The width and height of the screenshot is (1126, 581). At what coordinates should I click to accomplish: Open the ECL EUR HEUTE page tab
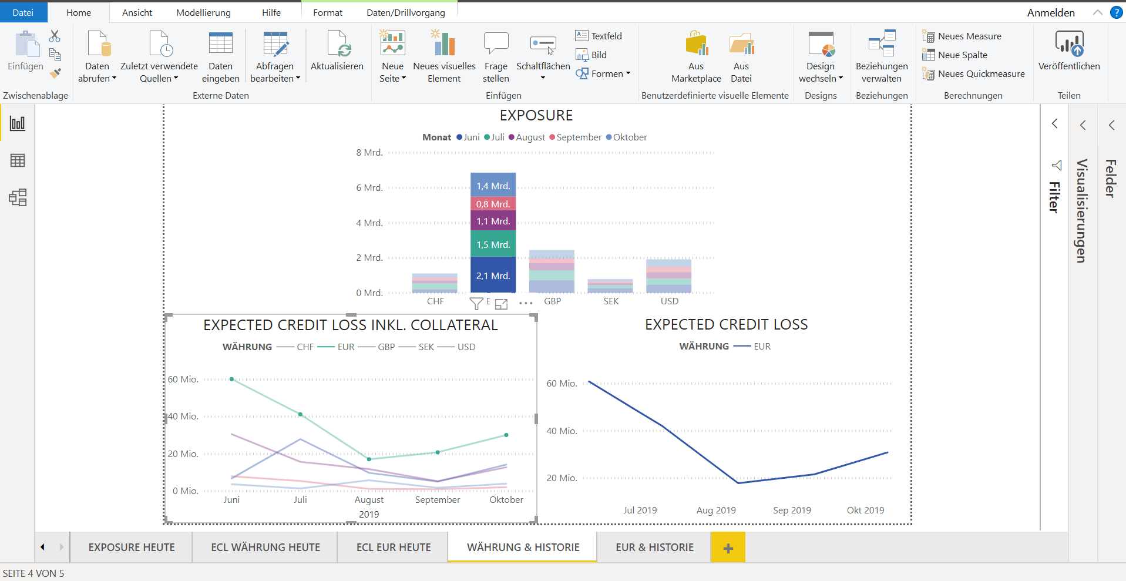[x=394, y=547]
